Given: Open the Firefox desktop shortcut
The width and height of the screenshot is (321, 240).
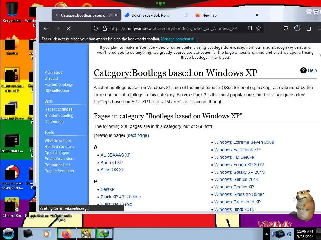Looking at the screenshot, I should 12,45.
